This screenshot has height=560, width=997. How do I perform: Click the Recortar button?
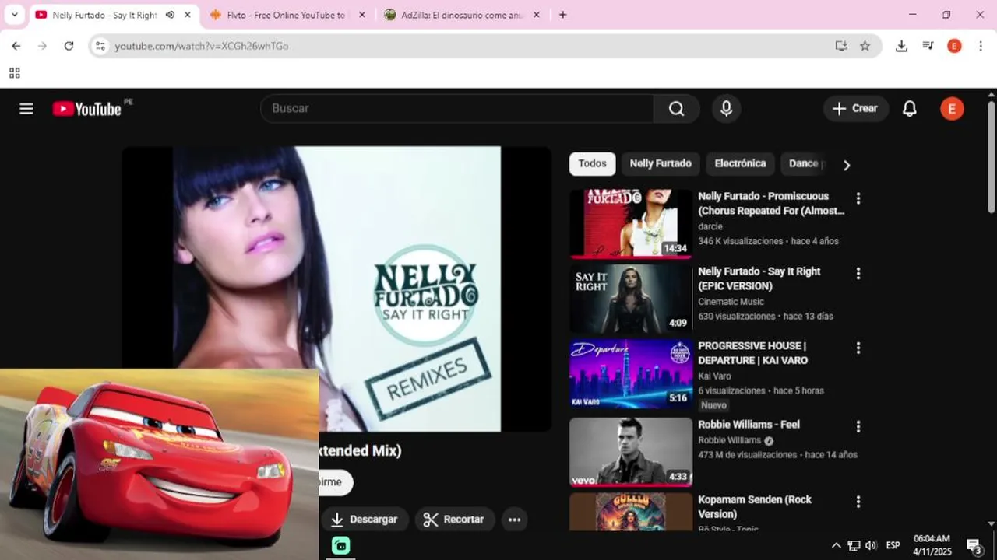point(454,520)
